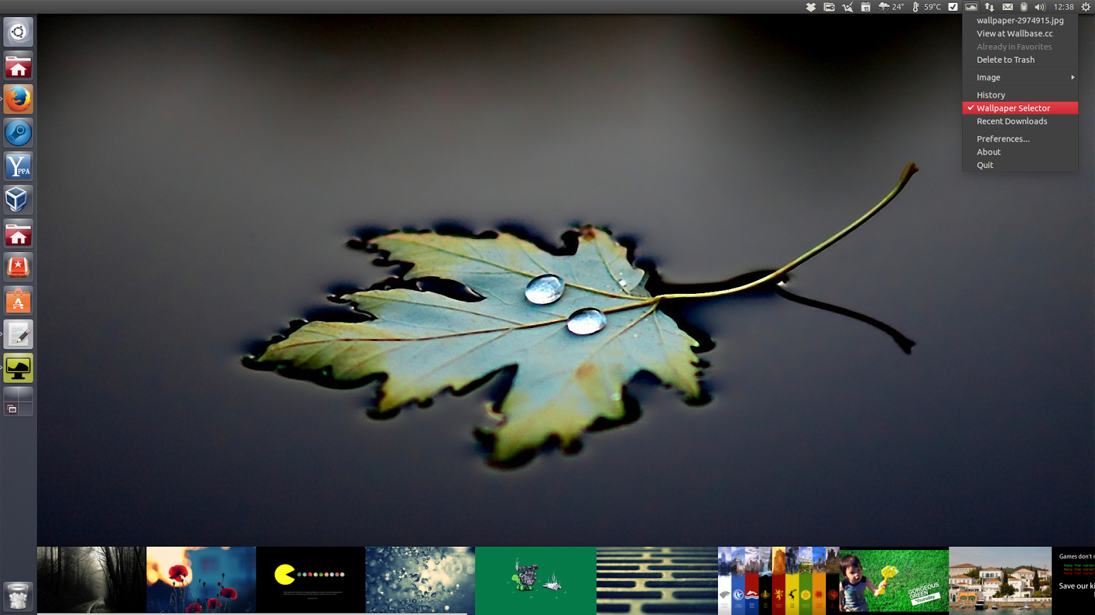Image resolution: width=1095 pixels, height=615 pixels.
Task: Open Wunderlist from the launcher
Action: [x=18, y=266]
